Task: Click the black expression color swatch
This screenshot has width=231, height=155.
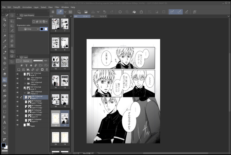Action: 42,29
